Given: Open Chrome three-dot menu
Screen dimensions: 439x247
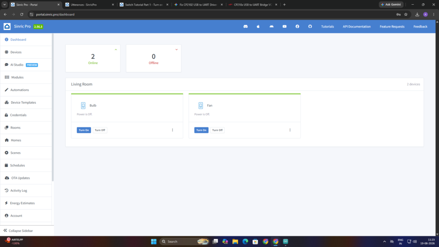Looking at the screenshot, I should pyautogui.click(x=434, y=14).
